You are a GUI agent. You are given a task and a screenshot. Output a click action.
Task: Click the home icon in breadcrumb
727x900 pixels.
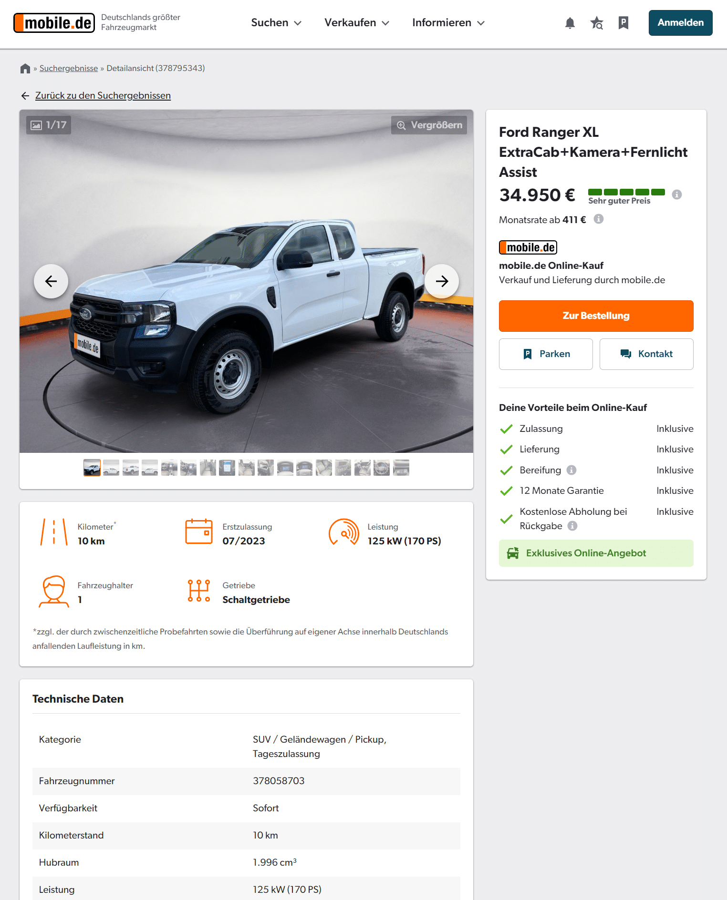click(25, 68)
